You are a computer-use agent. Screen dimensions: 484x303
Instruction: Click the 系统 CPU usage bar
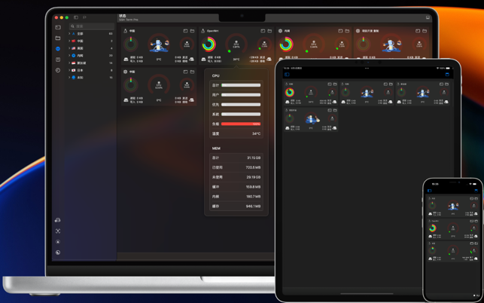(x=241, y=115)
